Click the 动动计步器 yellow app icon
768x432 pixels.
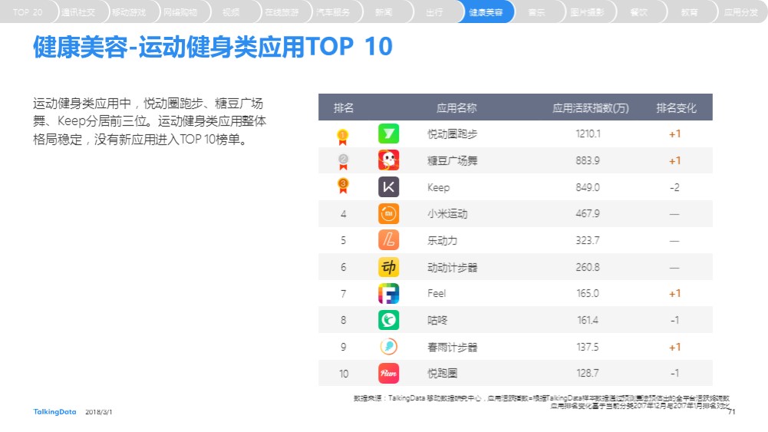point(388,267)
